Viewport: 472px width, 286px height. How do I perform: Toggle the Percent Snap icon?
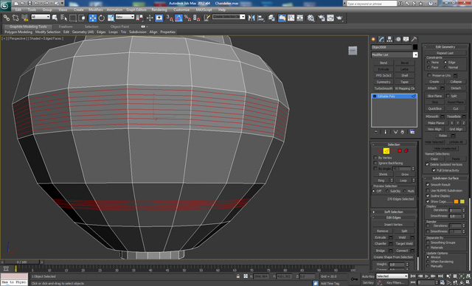187,18
